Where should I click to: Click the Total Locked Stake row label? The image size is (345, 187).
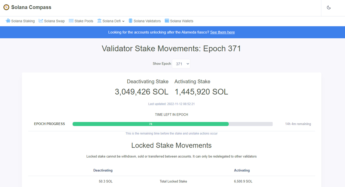point(173,182)
